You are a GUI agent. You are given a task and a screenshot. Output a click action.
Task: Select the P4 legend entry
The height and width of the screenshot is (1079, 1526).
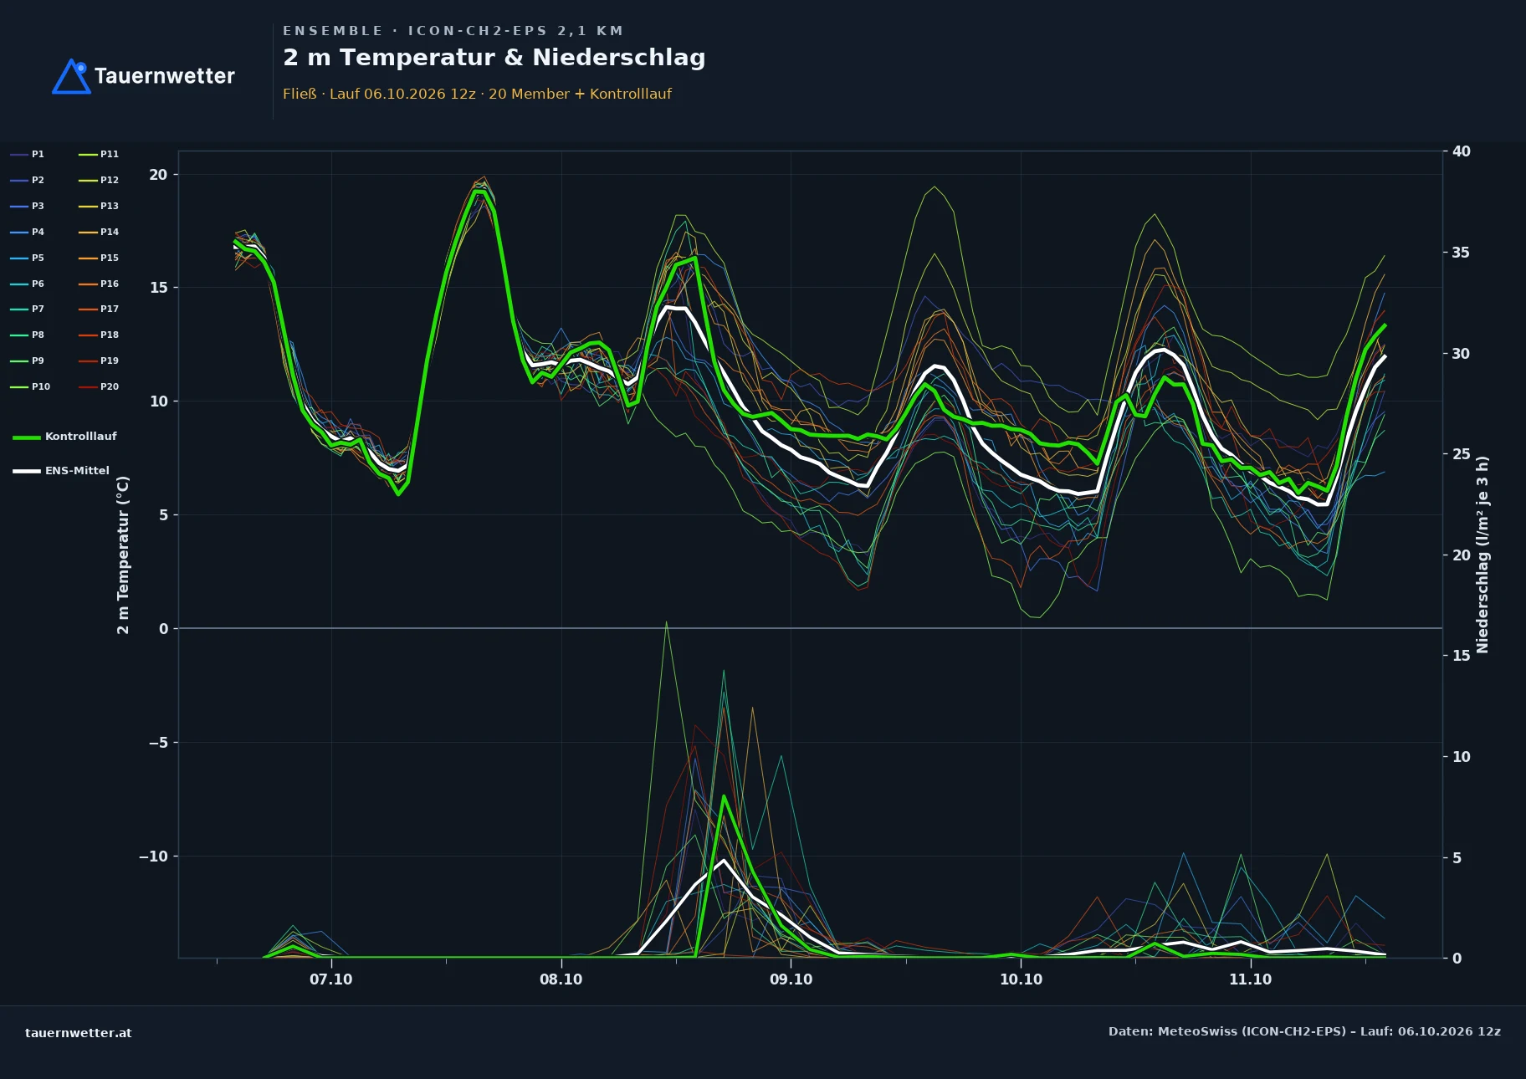pyautogui.click(x=28, y=232)
